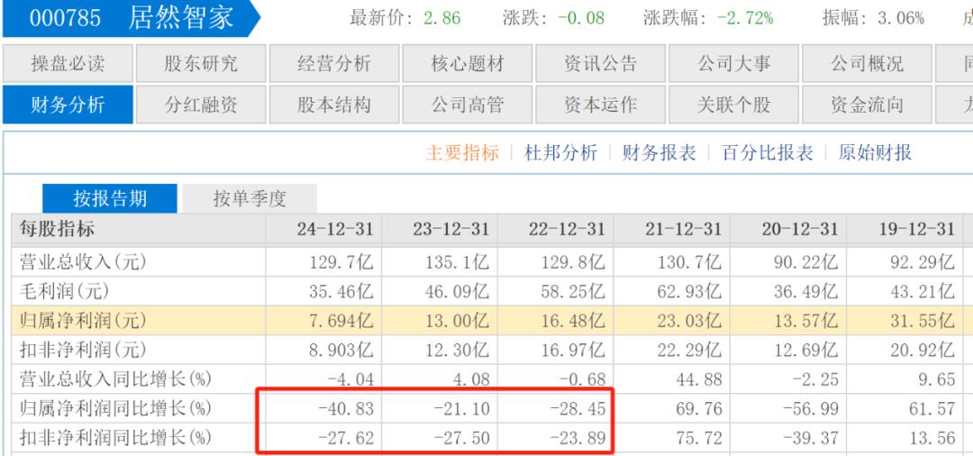This screenshot has height=456, width=973.
Task: Open the 股东研究 tab
Action: click(x=201, y=63)
